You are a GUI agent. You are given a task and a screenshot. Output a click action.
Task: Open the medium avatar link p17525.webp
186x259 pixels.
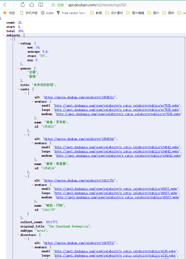[x=118, y=114]
